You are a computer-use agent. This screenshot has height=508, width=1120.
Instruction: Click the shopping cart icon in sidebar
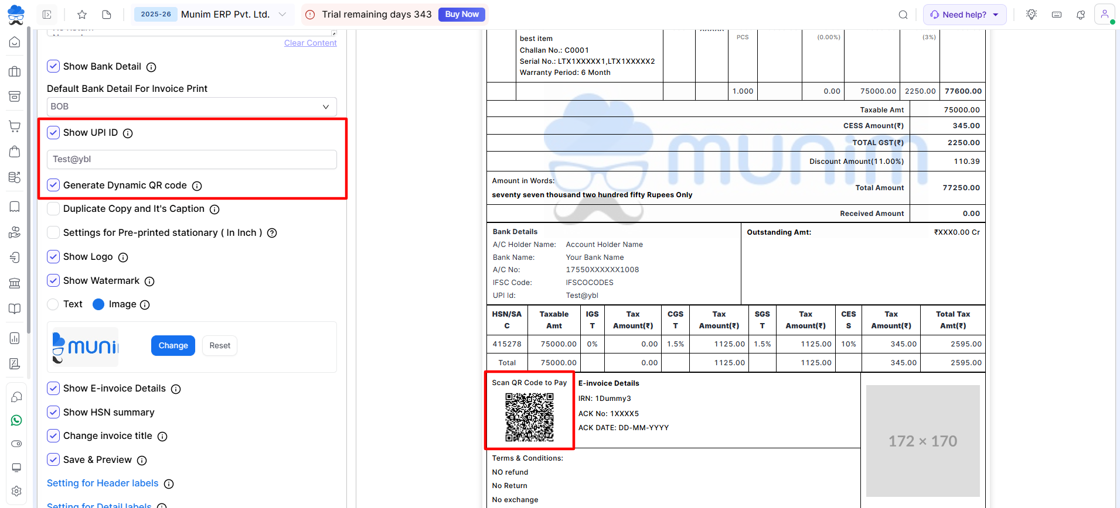[x=15, y=126]
